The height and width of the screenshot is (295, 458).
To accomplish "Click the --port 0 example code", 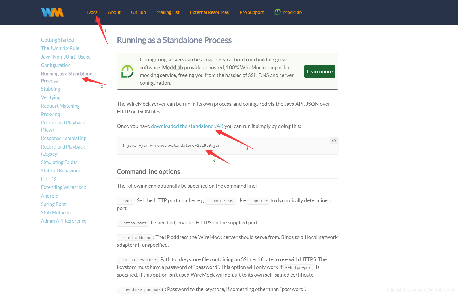I will click(x=258, y=201).
